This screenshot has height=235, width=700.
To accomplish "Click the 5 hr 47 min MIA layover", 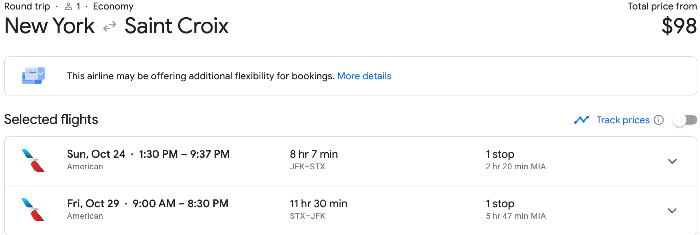I will click(516, 216).
